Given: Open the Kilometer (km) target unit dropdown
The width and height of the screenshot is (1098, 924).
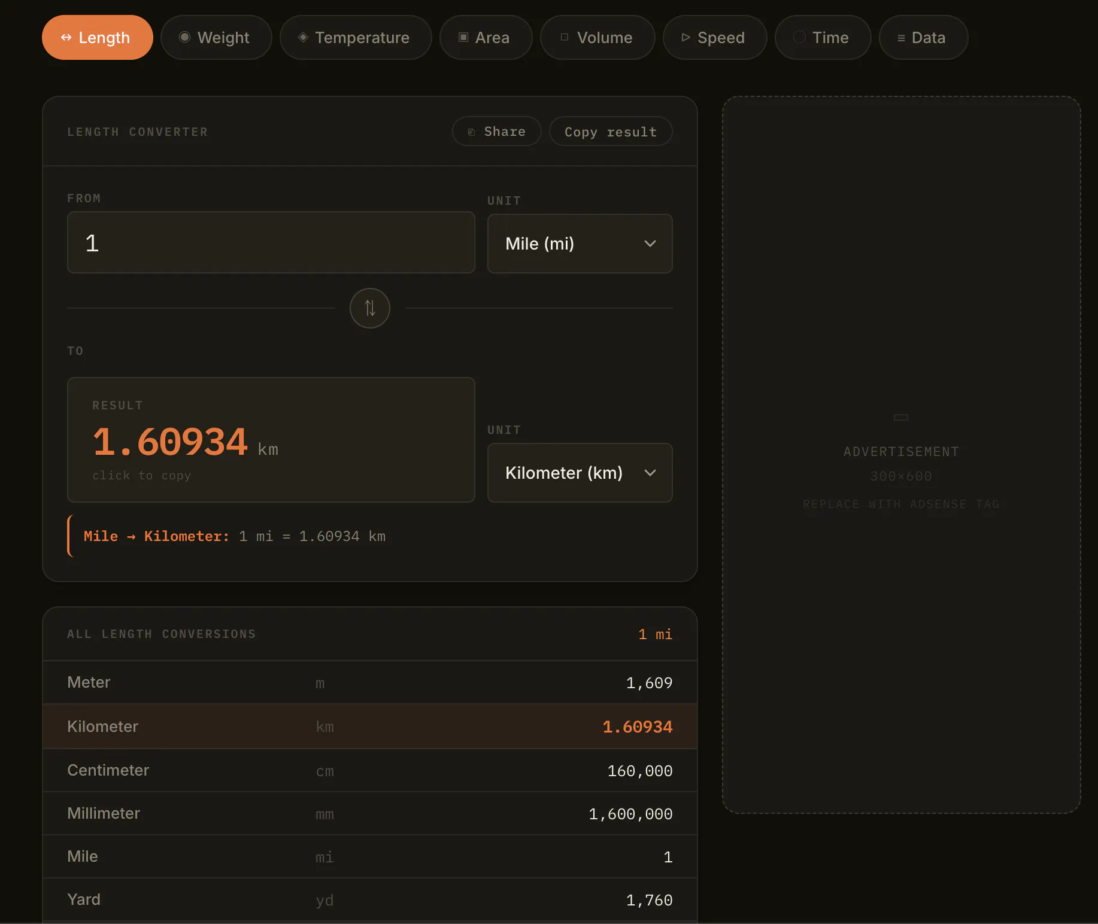Looking at the screenshot, I should (x=580, y=473).
